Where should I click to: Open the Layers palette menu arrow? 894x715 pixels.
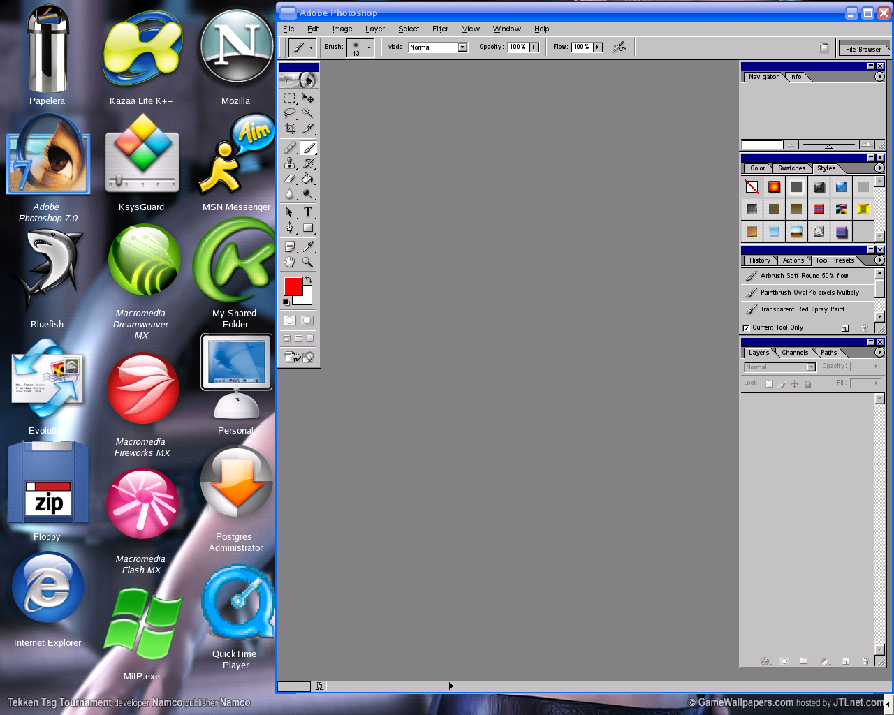pos(879,353)
